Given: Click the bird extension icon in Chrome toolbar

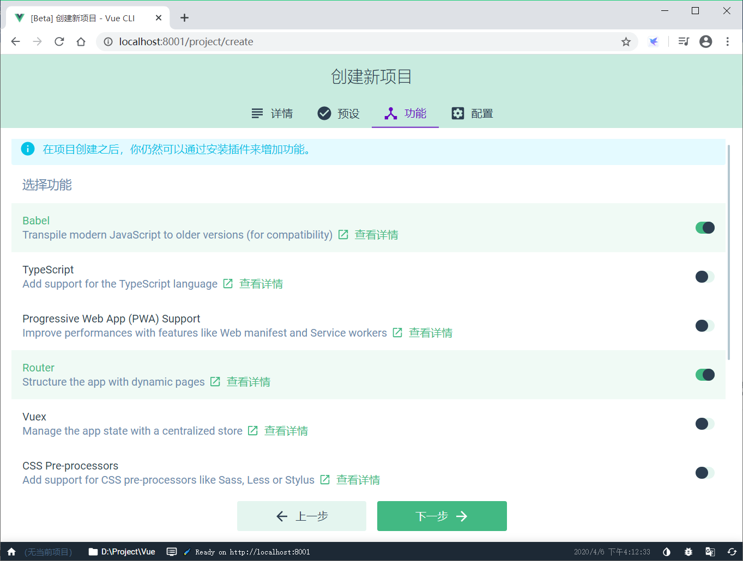Looking at the screenshot, I should (x=653, y=41).
